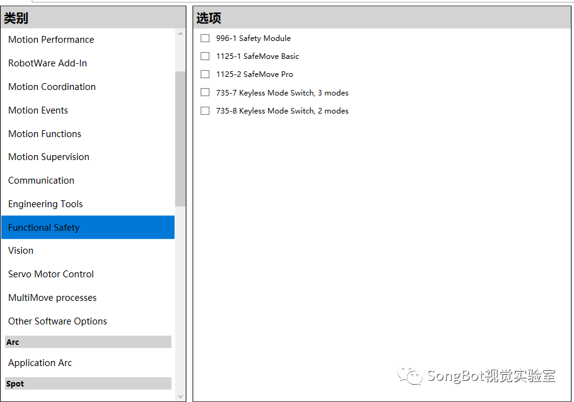Choose the Servo Motor Control category
This screenshot has width=574, height=402.
pyautogui.click(x=88, y=274)
